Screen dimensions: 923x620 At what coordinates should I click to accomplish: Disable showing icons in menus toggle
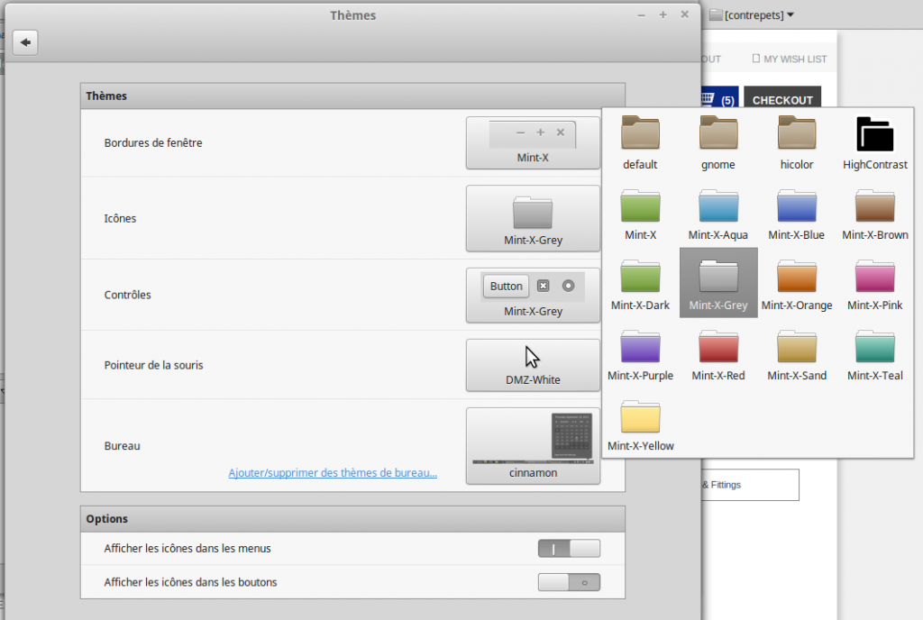[x=569, y=548]
